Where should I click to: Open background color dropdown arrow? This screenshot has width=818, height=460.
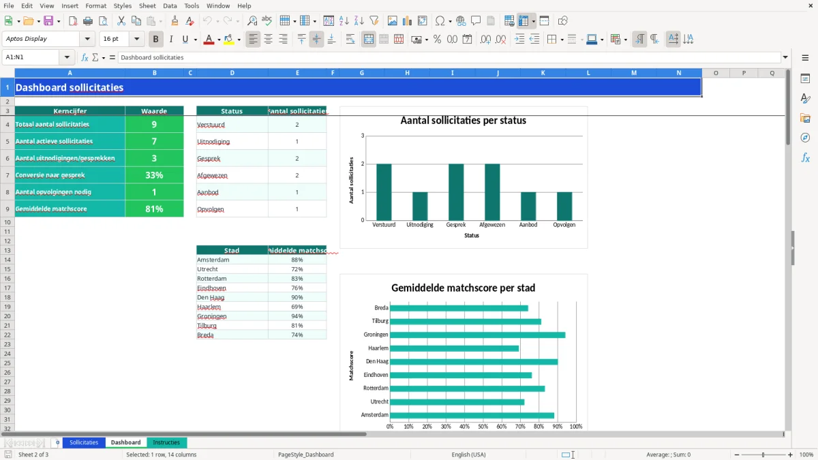(x=238, y=40)
